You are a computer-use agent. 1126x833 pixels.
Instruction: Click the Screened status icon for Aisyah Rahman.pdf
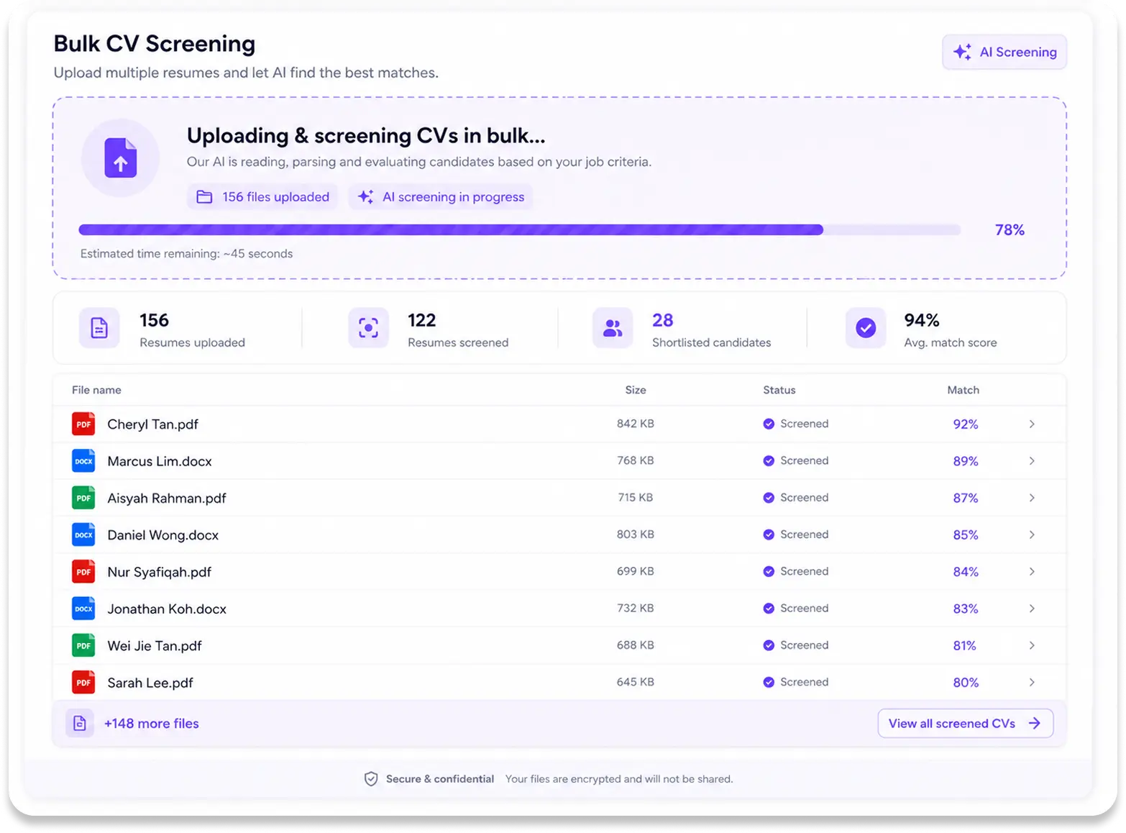point(769,498)
